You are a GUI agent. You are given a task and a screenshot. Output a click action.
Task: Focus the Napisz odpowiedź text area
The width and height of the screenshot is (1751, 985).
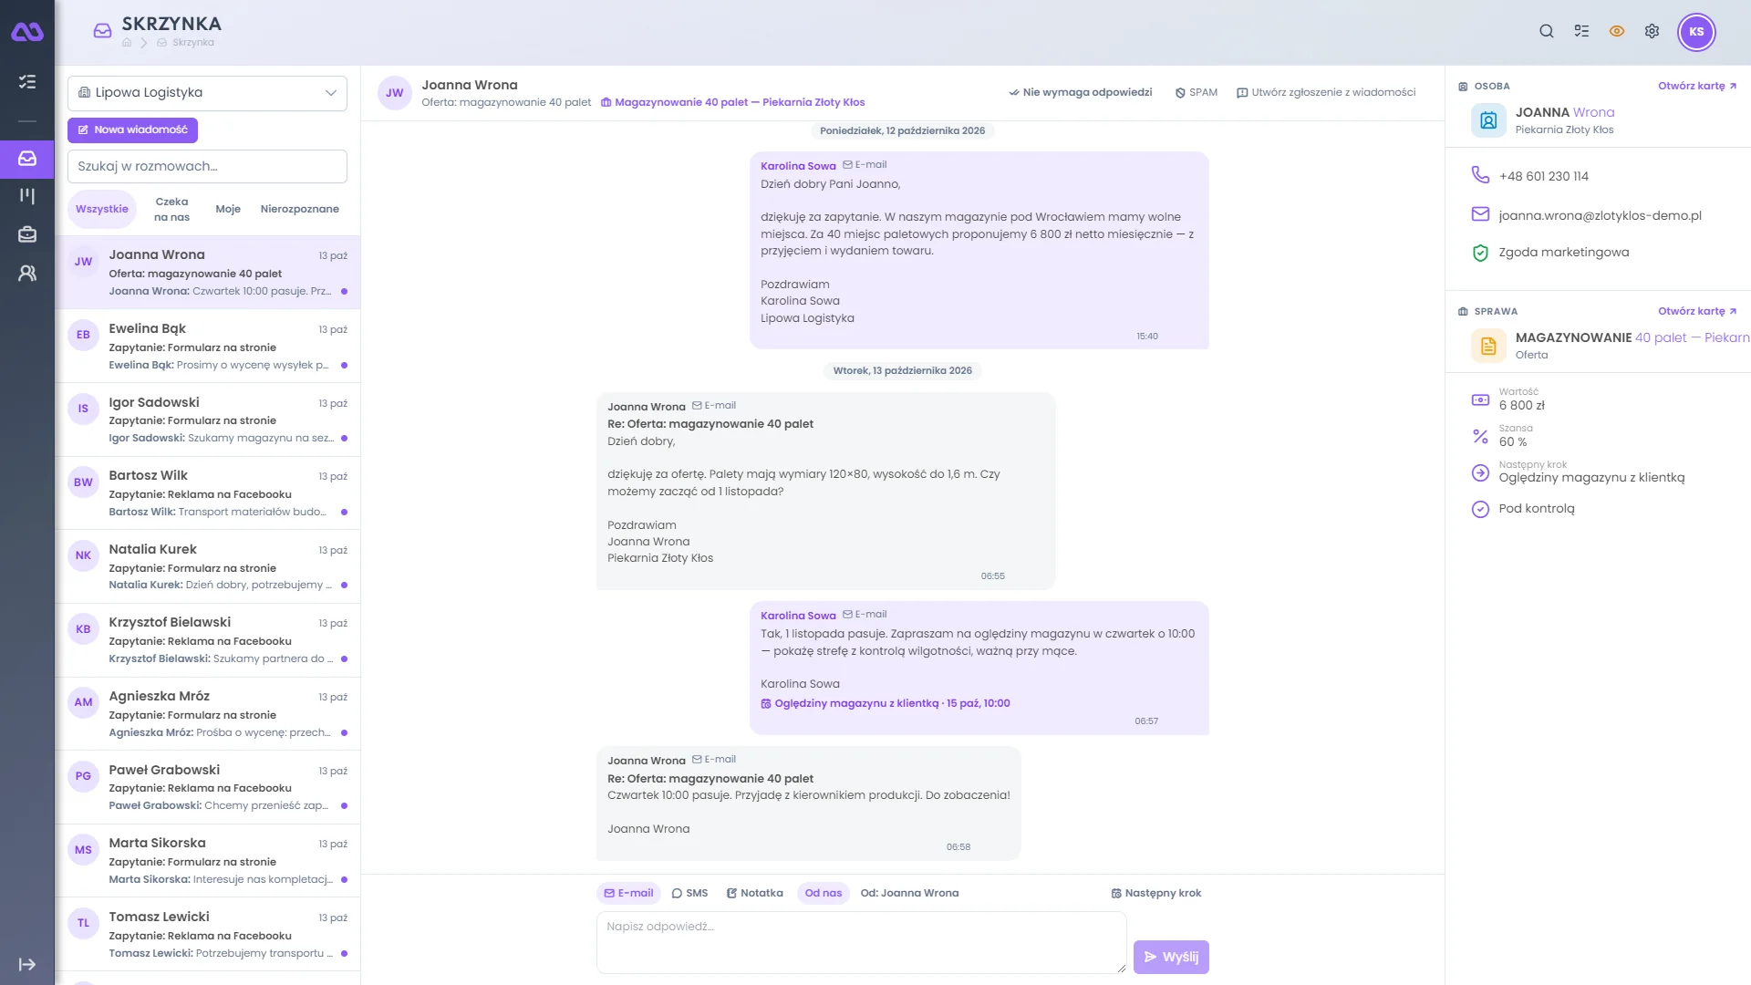click(x=862, y=942)
